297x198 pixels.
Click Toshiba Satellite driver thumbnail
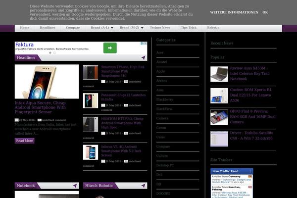pyautogui.click(x=219, y=139)
